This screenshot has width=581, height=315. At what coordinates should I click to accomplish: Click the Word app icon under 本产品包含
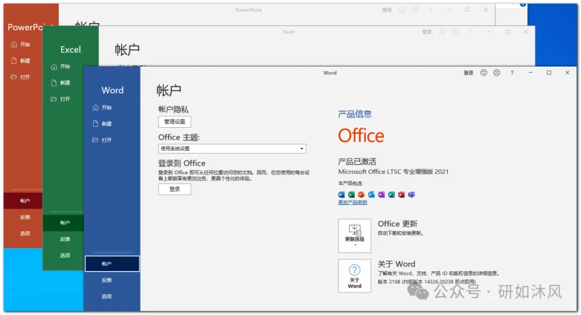[341, 194]
